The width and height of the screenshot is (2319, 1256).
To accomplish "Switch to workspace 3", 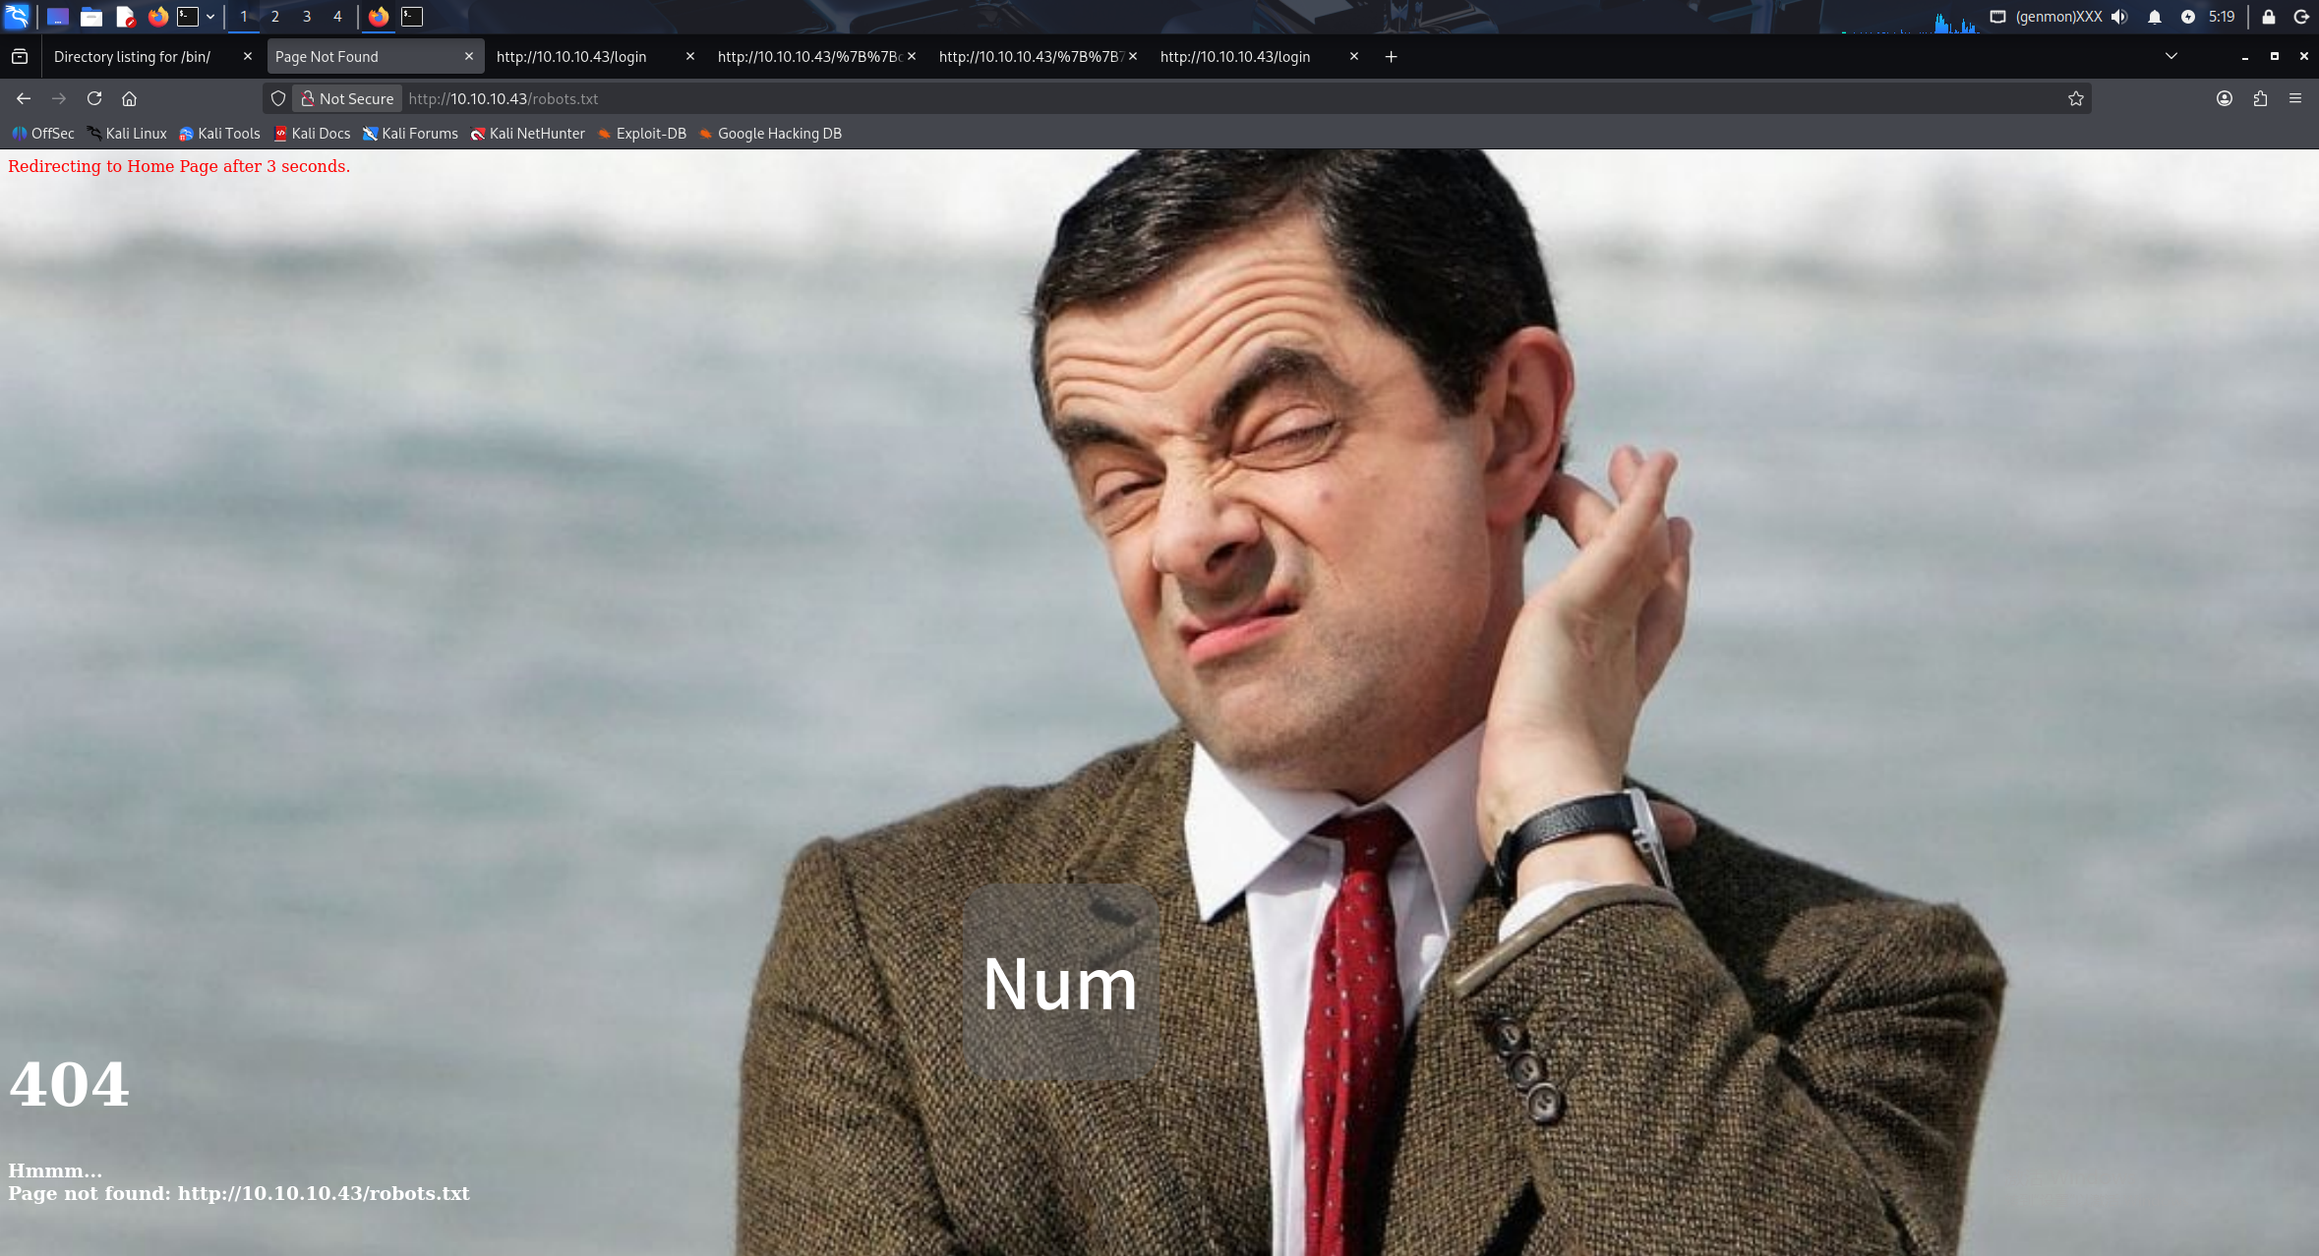I will 306,16.
